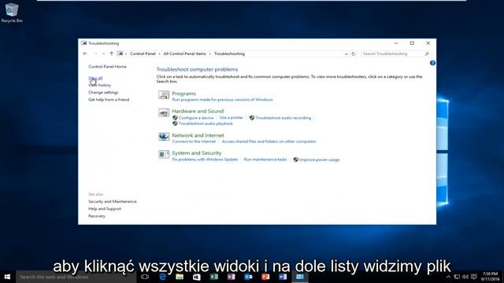Open the Windows Store taskbar icon

click(x=197, y=277)
